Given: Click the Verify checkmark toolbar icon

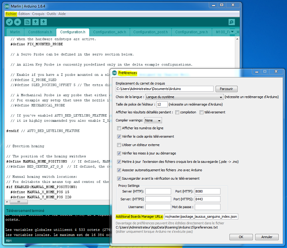Looking at the screenshot, I should pos(10,22).
